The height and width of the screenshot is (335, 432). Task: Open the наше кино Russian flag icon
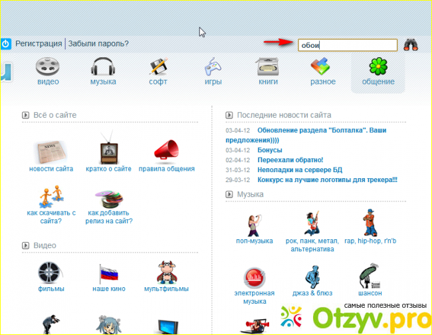pyautogui.click(x=108, y=273)
